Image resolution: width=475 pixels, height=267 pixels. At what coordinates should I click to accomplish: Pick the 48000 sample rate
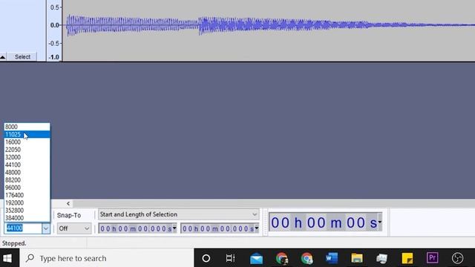[27, 172]
